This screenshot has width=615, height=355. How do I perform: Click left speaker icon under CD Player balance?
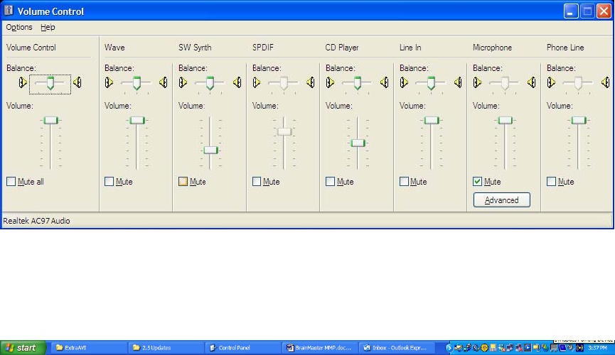click(330, 82)
